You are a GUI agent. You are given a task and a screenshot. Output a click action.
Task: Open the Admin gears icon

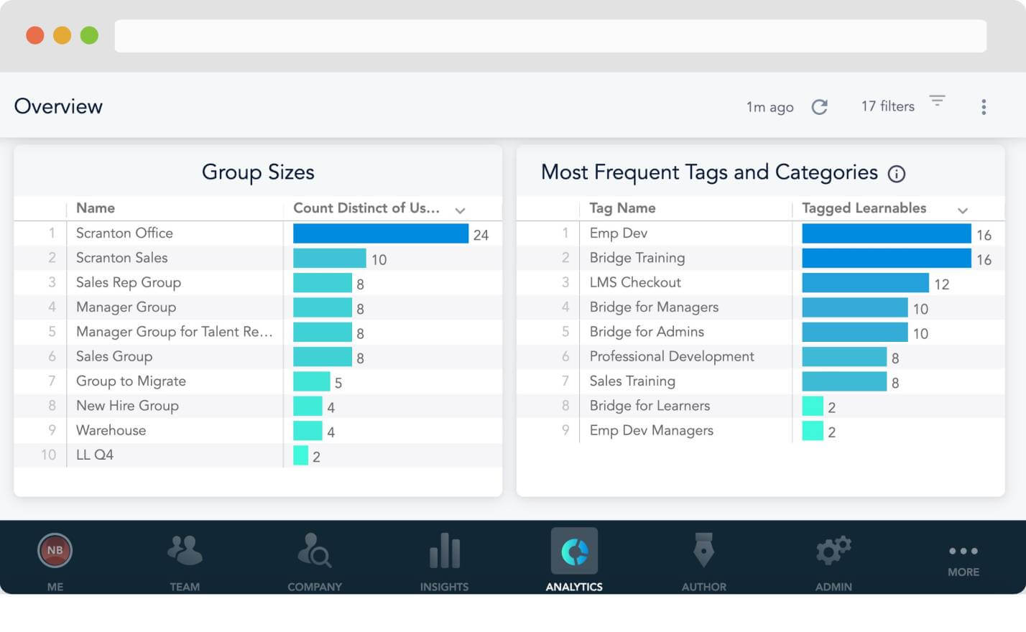[x=833, y=551]
